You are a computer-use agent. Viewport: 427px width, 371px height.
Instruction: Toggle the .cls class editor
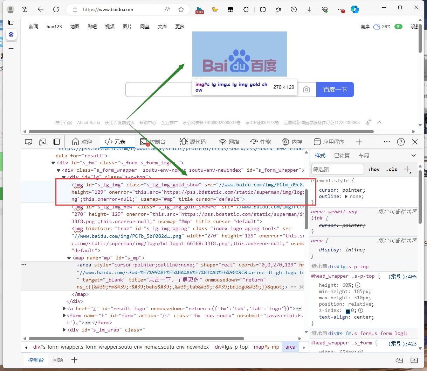391,169
